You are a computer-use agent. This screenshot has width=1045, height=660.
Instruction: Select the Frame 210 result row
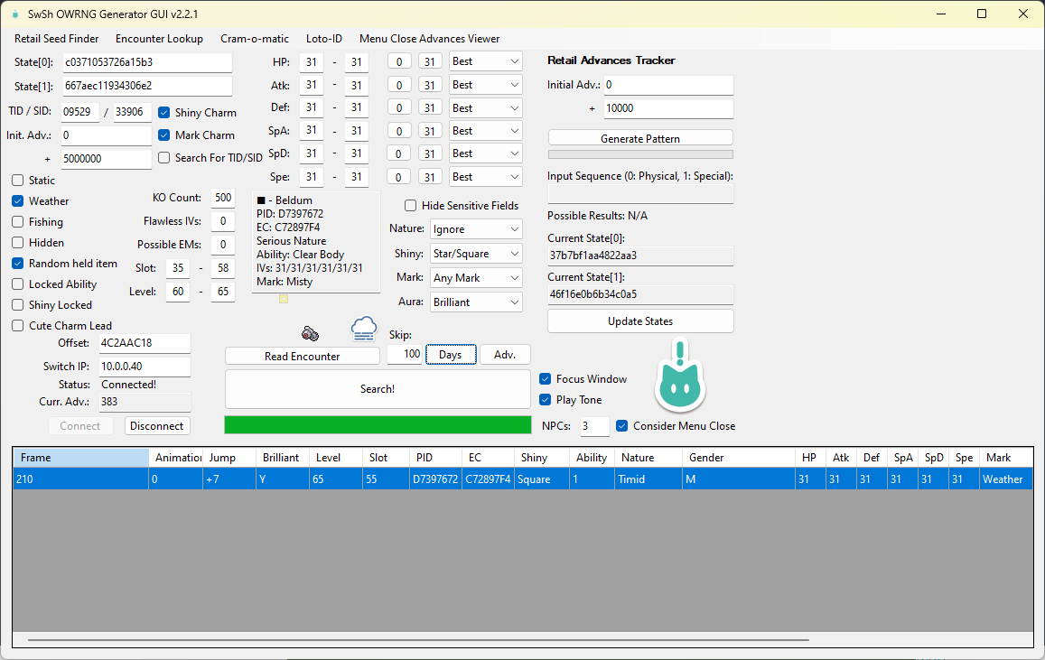click(x=523, y=479)
